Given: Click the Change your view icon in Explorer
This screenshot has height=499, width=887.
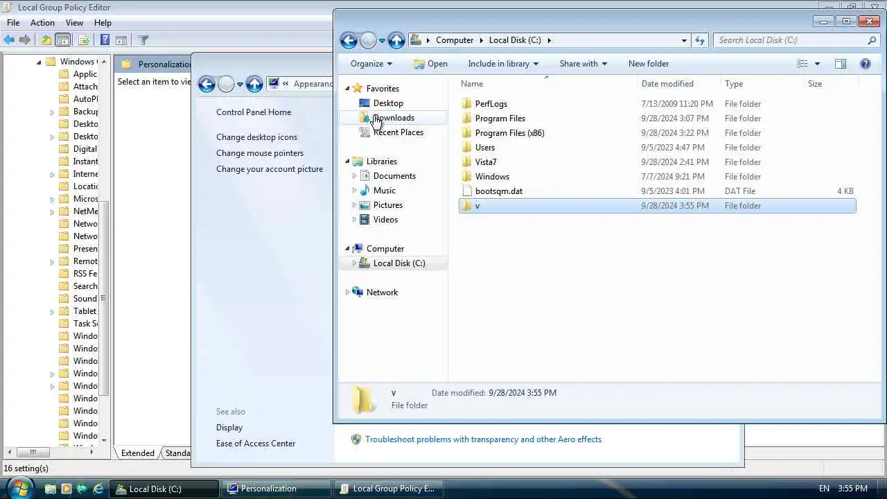Looking at the screenshot, I should coord(802,64).
